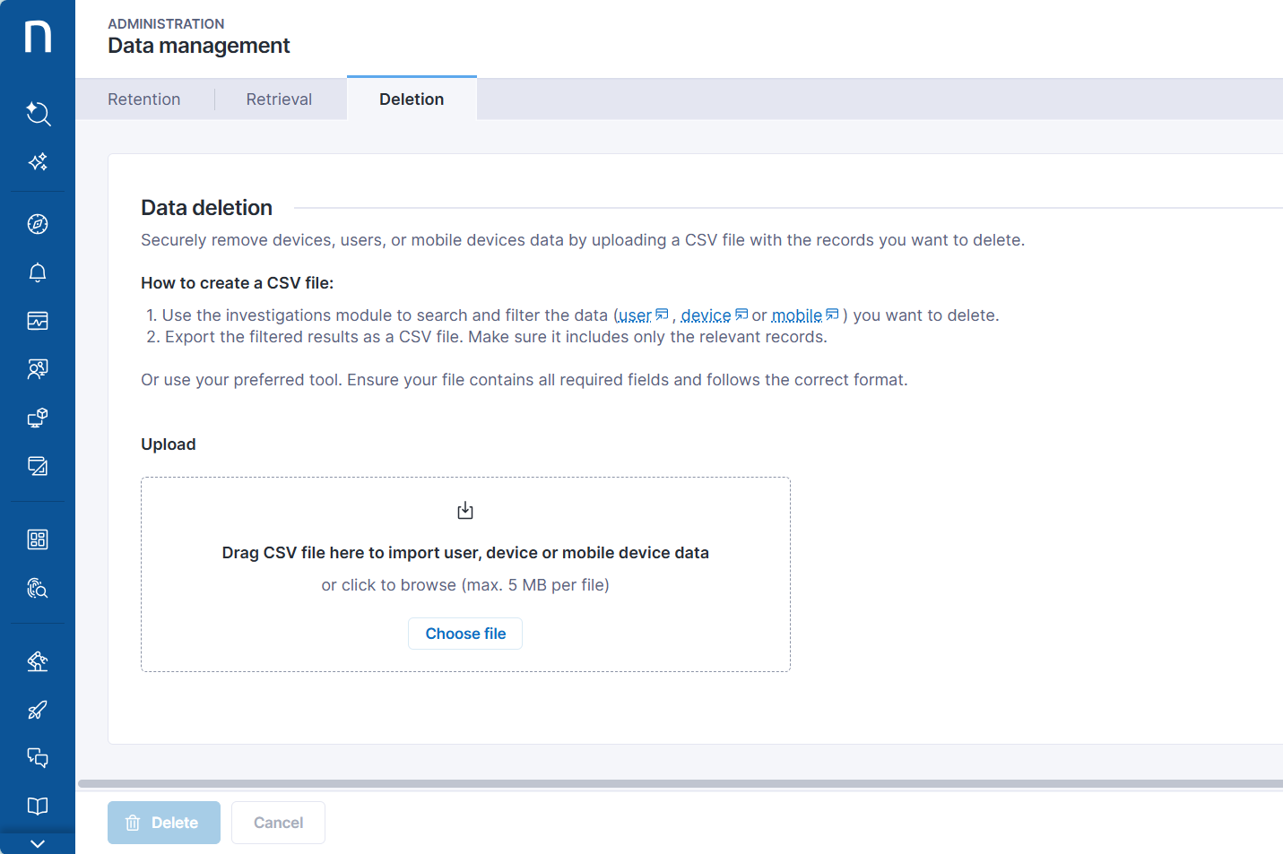
Task: Open the book documentation icon
Action: pyautogui.click(x=38, y=807)
